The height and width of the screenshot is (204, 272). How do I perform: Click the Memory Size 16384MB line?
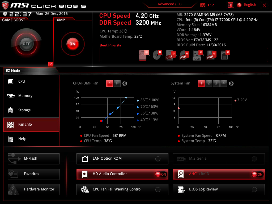click(x=197, y=25)
